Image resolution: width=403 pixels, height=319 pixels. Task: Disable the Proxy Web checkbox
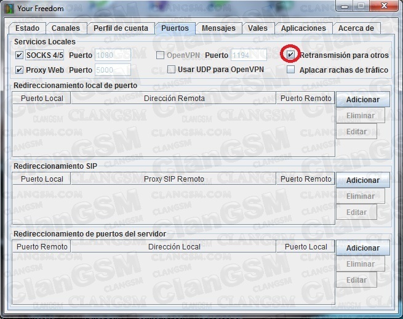(x=19, y=70)
